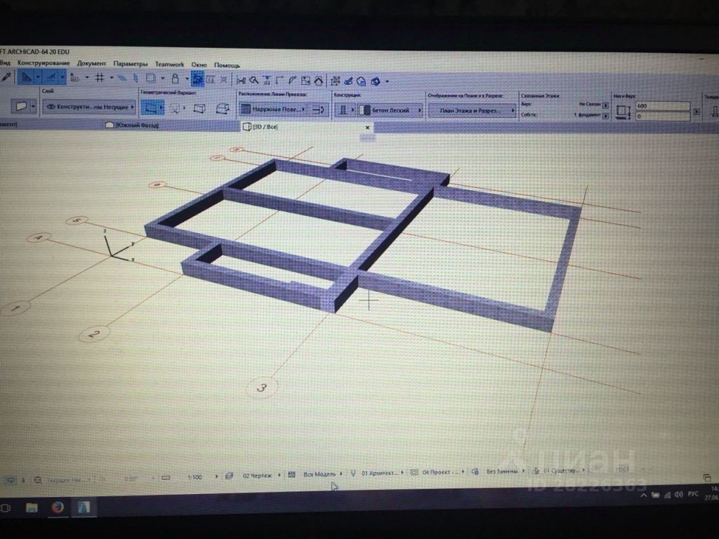Image resolution: width=719 pixels, height=539 pixels.
Task: Select the trapezoid wall geometry variant
Action: pos(199,109)
